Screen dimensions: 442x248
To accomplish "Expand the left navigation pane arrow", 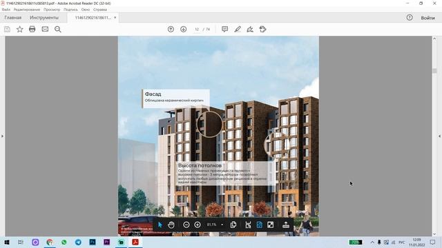I will click(x=2, y=136).
